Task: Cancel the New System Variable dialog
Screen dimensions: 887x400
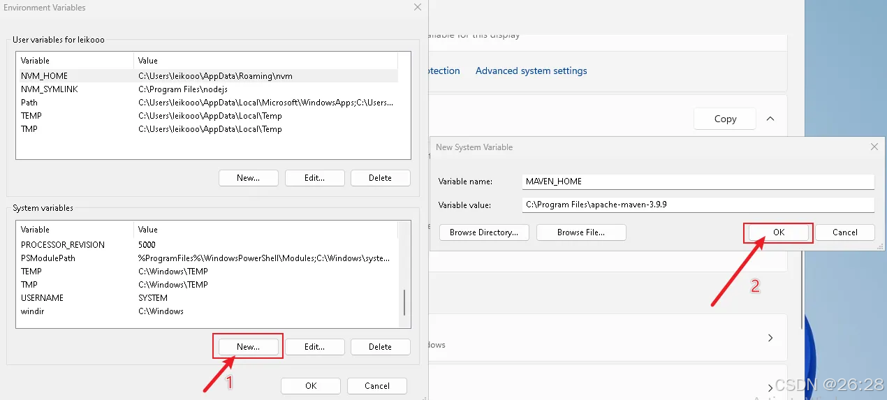Action: click(x=844, y=232)
